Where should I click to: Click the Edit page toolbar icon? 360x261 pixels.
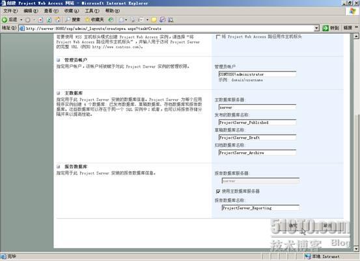point(141,20)
